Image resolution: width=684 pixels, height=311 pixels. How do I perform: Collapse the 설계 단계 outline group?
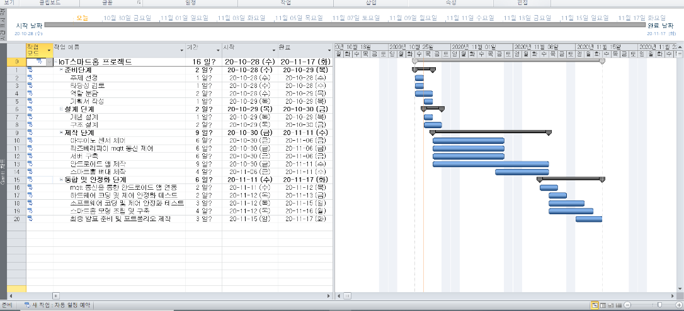coord(62,109)
